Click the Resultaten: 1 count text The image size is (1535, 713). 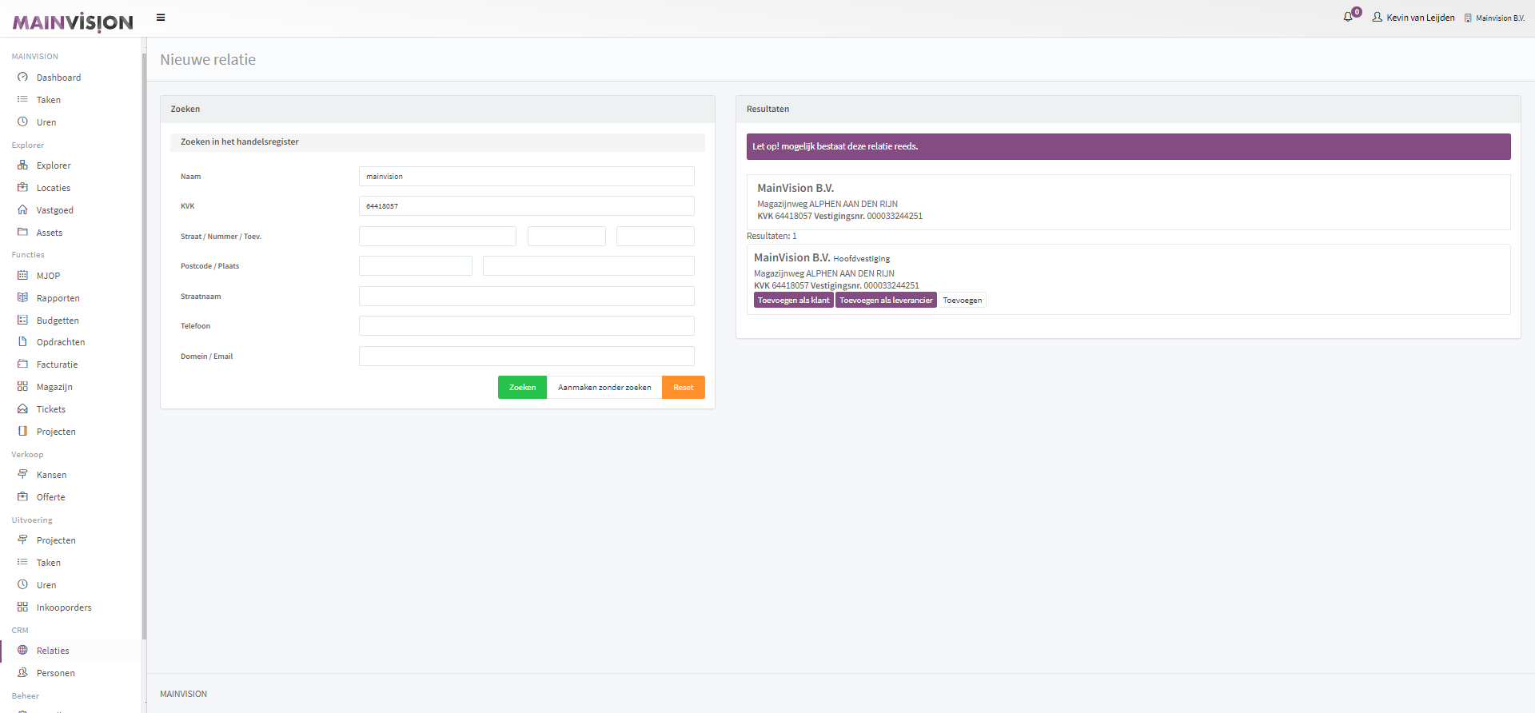(x=771, y=237)
